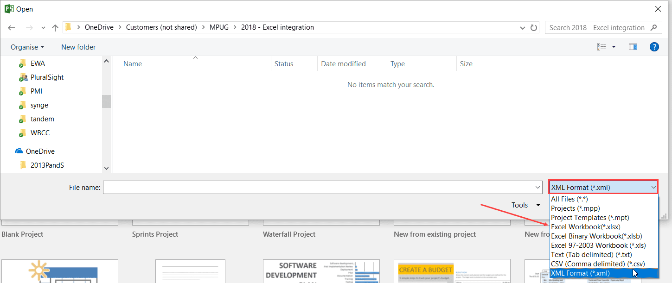672x283 pixels.
Task: Go up one folder level
Action: point(55,28)
